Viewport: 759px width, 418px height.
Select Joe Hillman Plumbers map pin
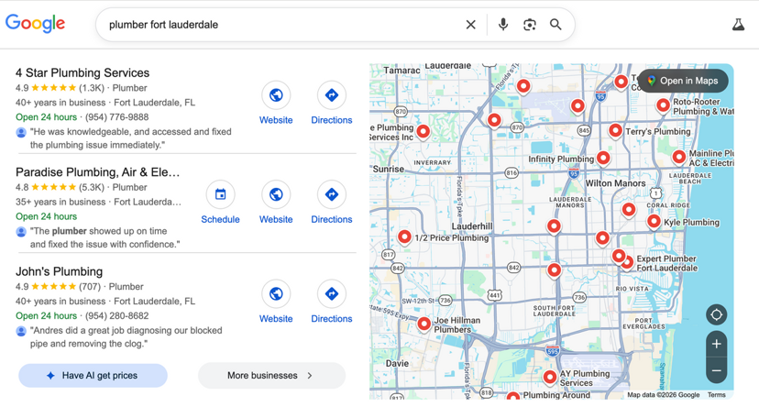pyautogui.click(x=424, y=324)
